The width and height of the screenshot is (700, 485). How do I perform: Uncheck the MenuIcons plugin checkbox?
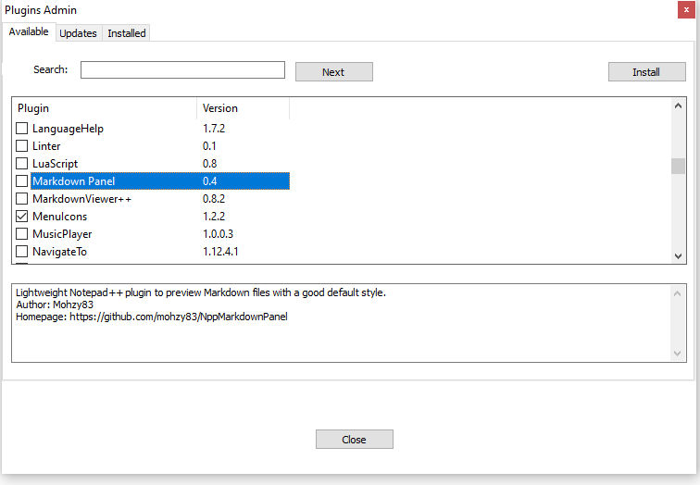[x=22, y=217]
